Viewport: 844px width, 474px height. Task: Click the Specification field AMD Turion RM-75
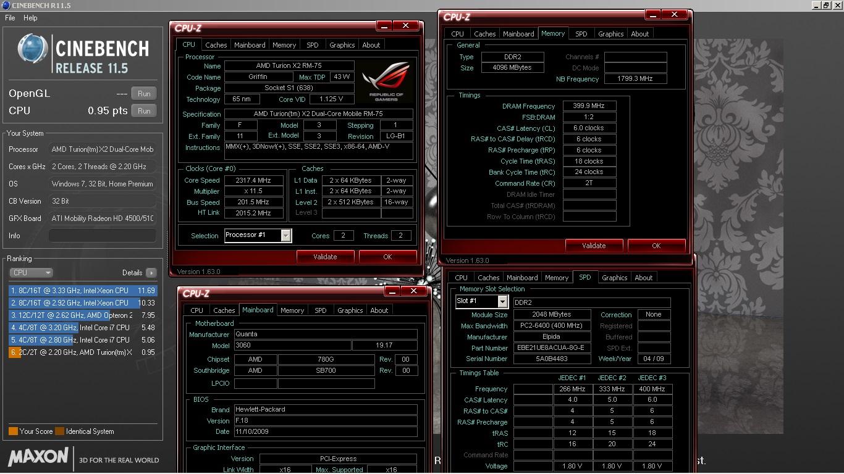318,114
